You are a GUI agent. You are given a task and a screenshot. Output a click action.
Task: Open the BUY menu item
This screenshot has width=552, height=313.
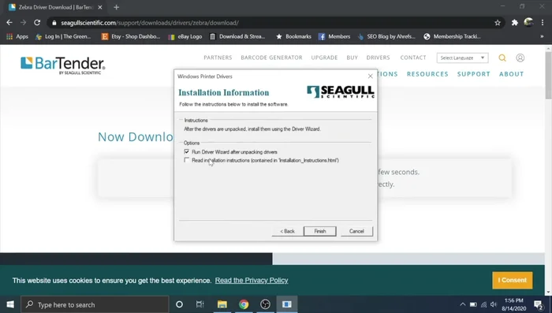352,58
